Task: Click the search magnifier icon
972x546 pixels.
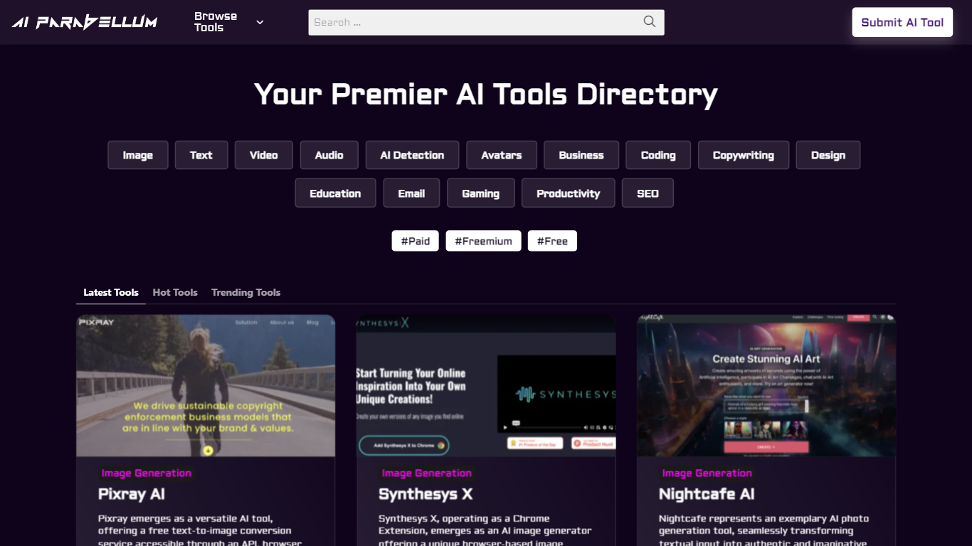Action: [x=649, y=22]
